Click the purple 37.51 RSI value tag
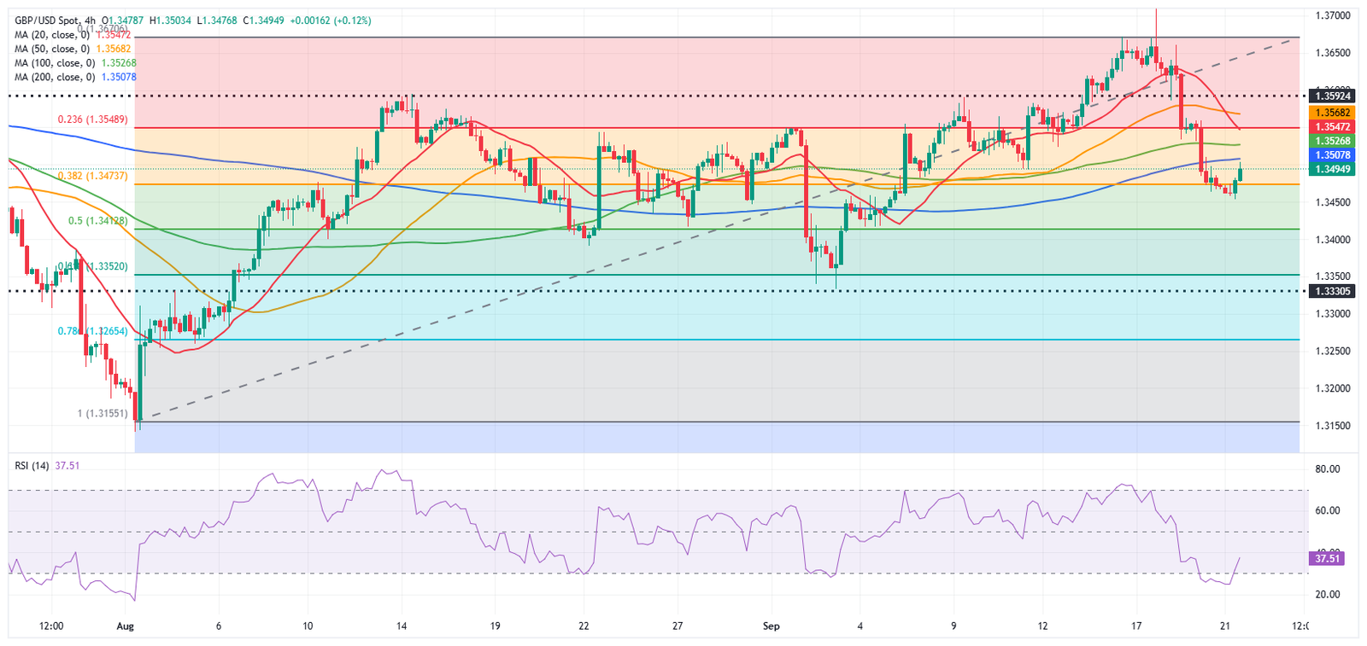The height and width of the screenshot is (646, 1367). (1326, 558)
